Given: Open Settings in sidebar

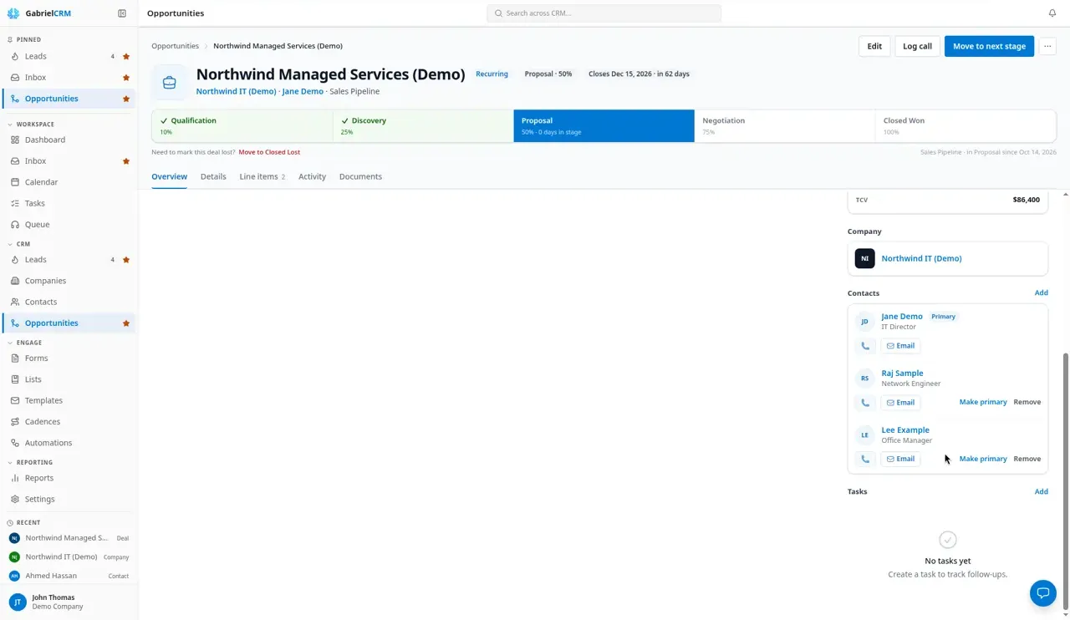Looking at the screenshot, I should 39,500.
